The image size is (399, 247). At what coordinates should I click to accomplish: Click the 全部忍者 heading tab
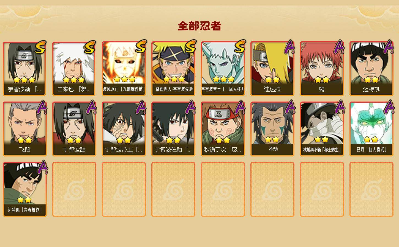(199, 26)
